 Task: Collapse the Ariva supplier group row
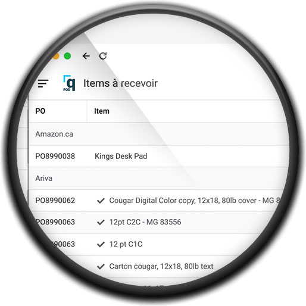click(158, 179)
